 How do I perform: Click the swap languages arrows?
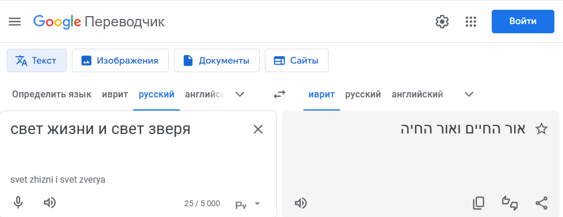(x=279, y=94)
